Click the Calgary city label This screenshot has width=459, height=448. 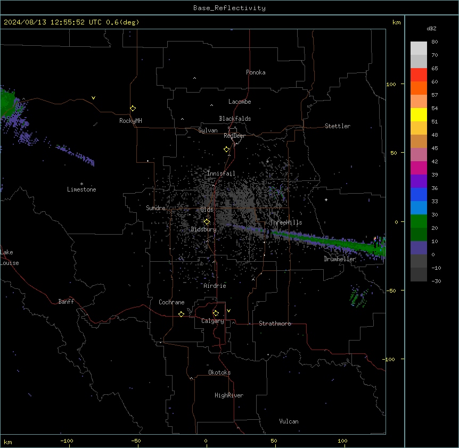point(212,321)
